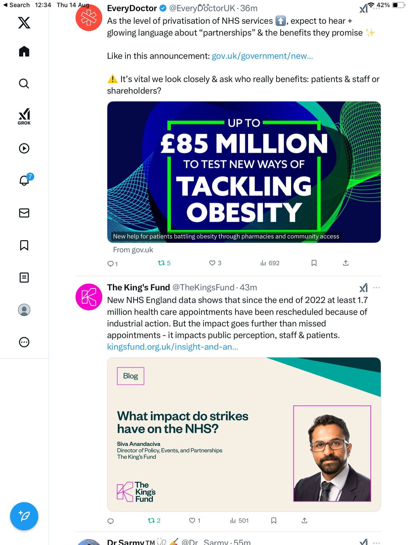Repost The King's Fund post
The image size is (408, 545).
tap(151, 521)
